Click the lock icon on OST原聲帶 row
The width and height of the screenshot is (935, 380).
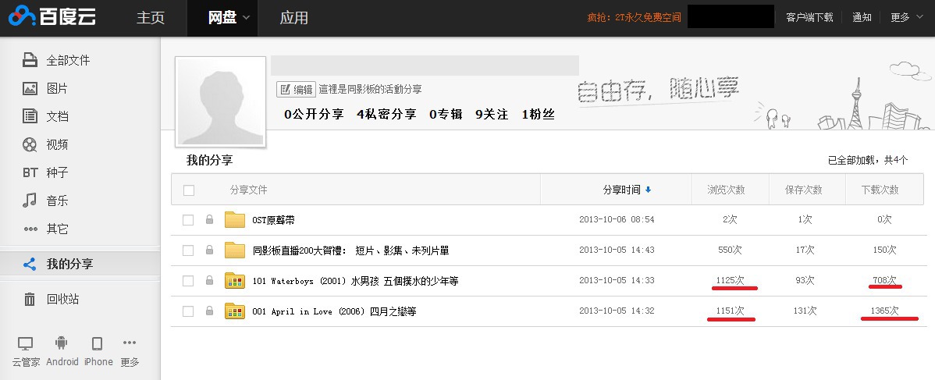click(x=209, y=219)
